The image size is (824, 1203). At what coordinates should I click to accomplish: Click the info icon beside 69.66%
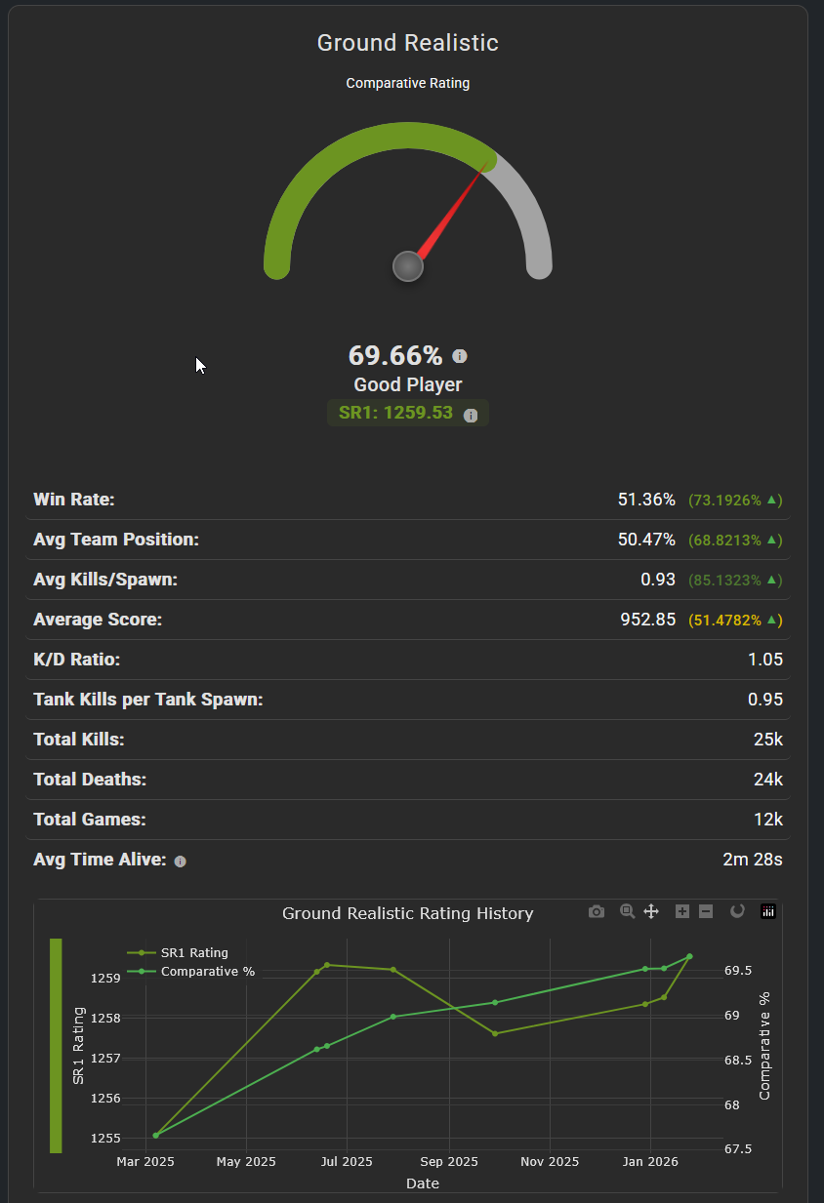[x=460, y=356]
